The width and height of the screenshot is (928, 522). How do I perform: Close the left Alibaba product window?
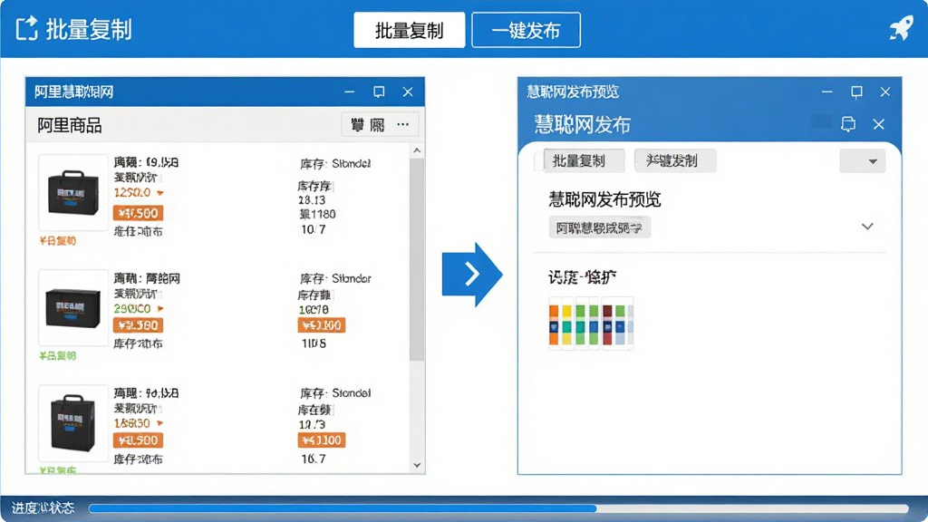point(408,92)
